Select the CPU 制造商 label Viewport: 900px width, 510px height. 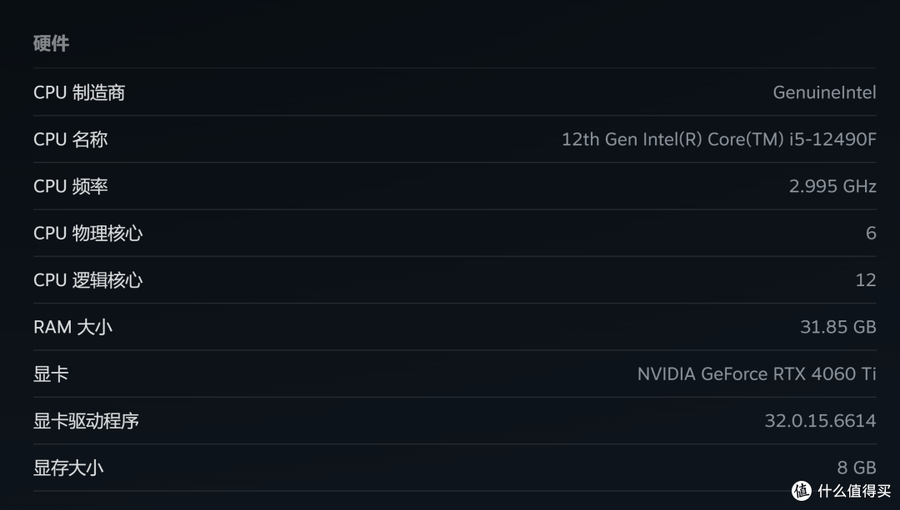coord(79,92)
